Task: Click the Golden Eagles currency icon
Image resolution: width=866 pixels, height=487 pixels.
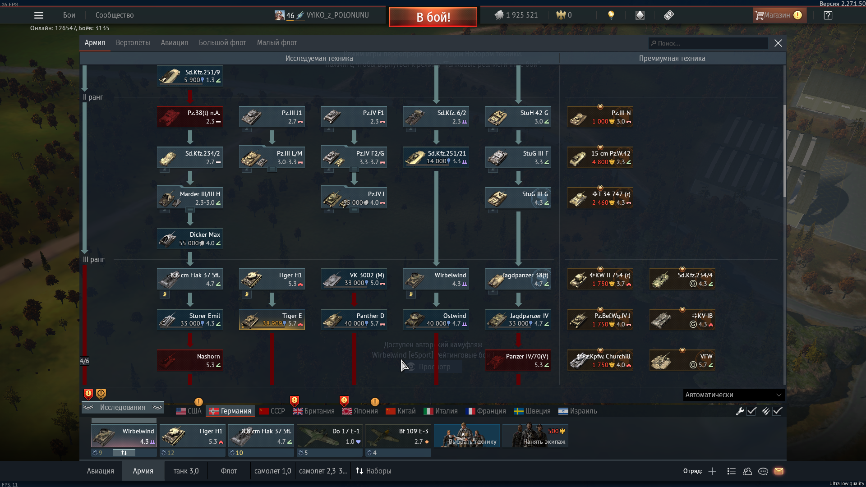Action: pyautogui.click(x=561, y=15)
